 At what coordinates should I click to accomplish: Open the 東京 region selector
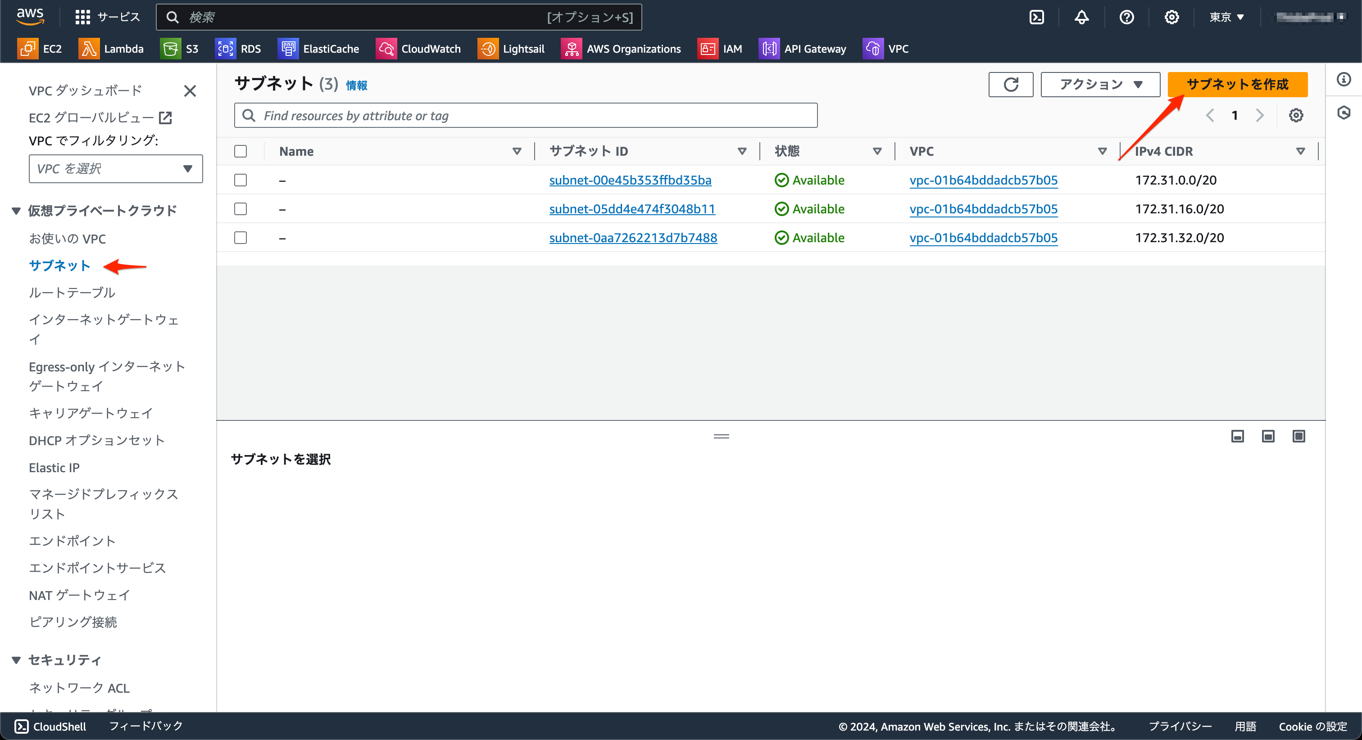[x=1226, y=18]
